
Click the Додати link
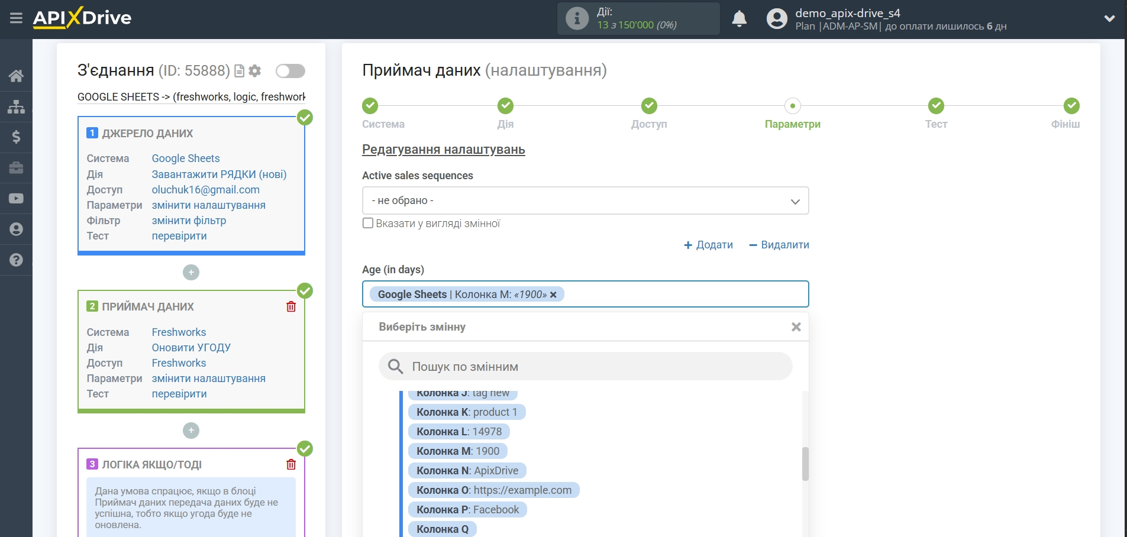pyautogui.click(x=708, y=245)
